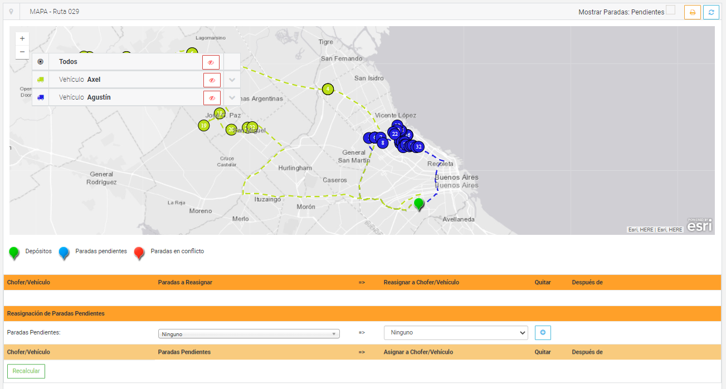Open the assign Chofer/Vehículo Ninguno dropdown
Viewport: 726px width, 389px height.
point(455,333)
